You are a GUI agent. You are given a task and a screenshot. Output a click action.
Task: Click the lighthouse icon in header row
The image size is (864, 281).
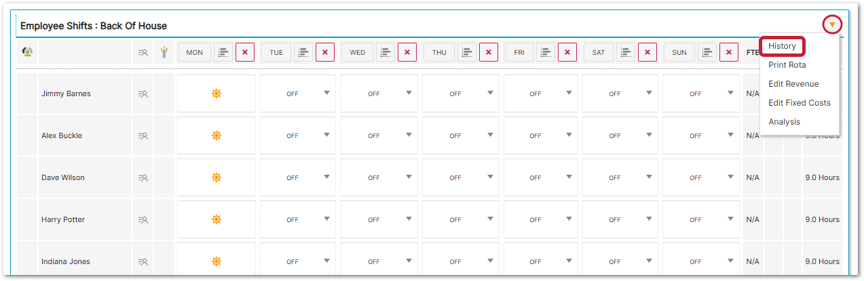pos(164,52)
